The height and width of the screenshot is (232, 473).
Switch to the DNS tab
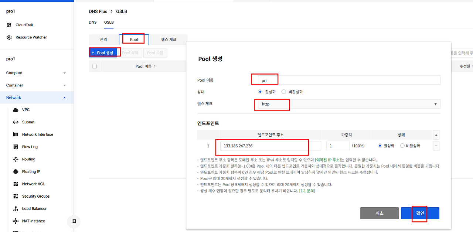tap(93, 22)
